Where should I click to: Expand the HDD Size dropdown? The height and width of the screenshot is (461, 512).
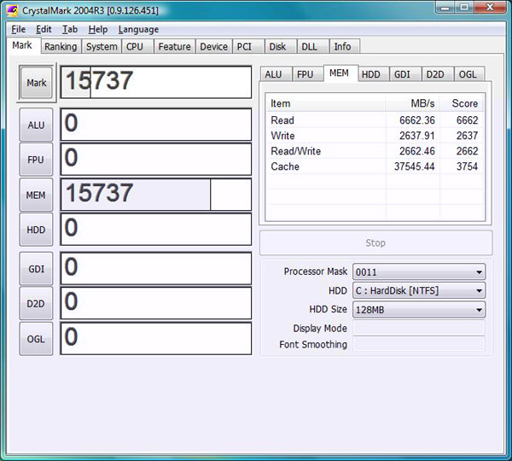coord(419,310)
